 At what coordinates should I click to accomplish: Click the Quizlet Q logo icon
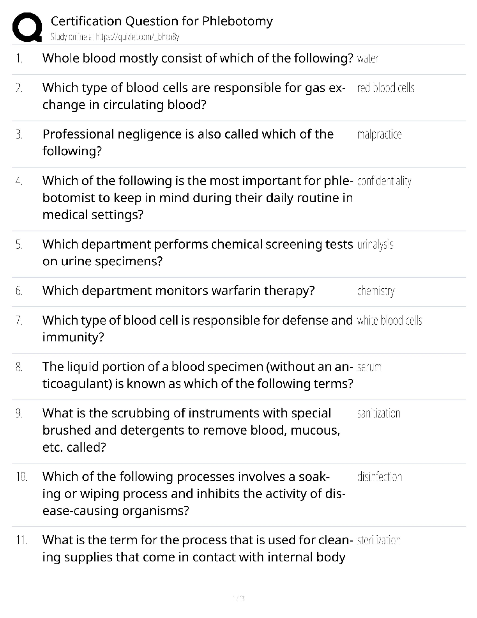27,27
